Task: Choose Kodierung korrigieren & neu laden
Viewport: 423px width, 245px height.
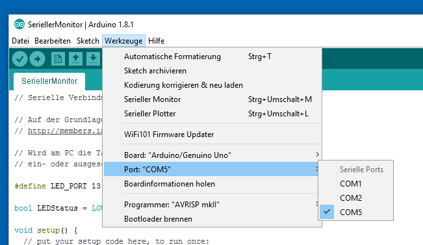Action: (212, 85)
